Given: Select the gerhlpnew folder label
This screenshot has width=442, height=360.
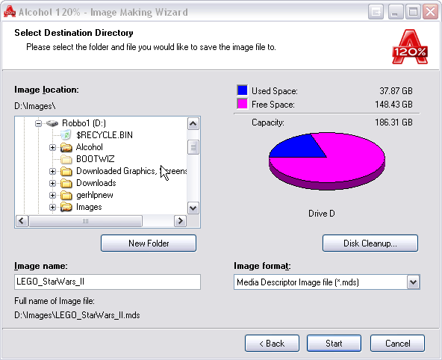Looking at the screenshot, I should (95, 195).
